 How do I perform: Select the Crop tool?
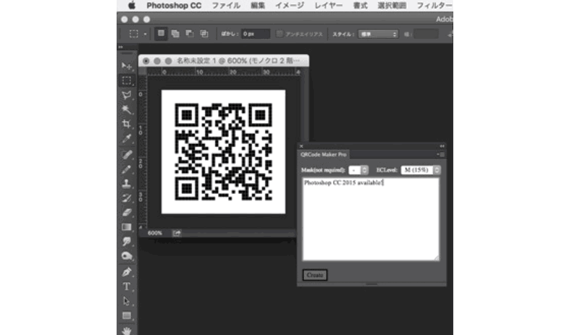point(127,124)
